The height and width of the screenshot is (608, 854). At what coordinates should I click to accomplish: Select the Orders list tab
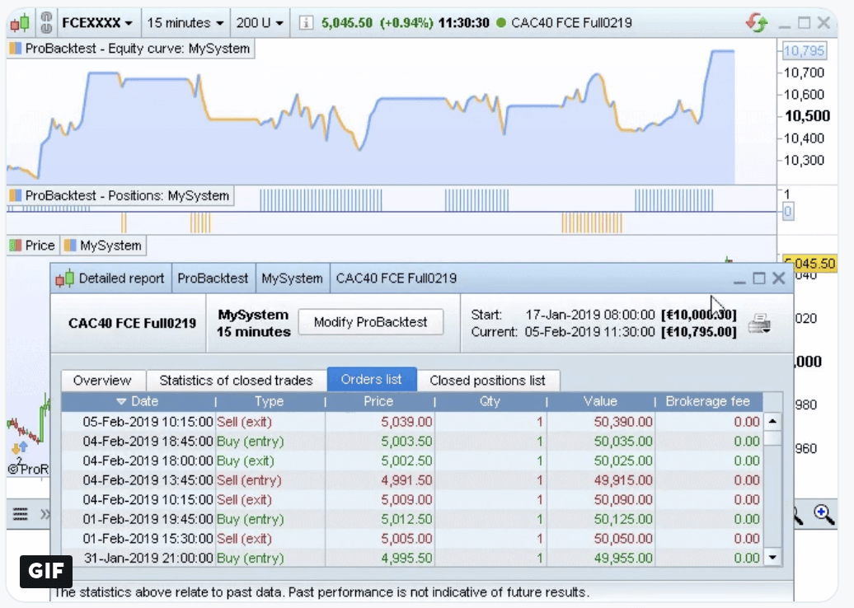point(372,380)
